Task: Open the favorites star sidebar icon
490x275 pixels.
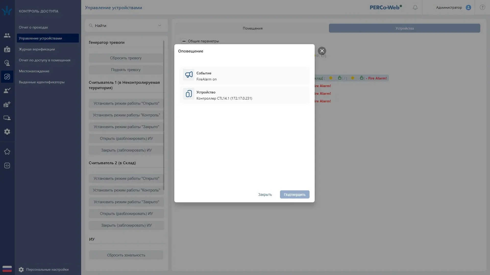Action: [7, 152]
